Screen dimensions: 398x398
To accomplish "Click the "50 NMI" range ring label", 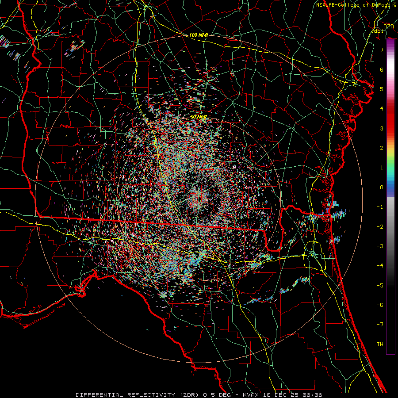I will [199, 117].
